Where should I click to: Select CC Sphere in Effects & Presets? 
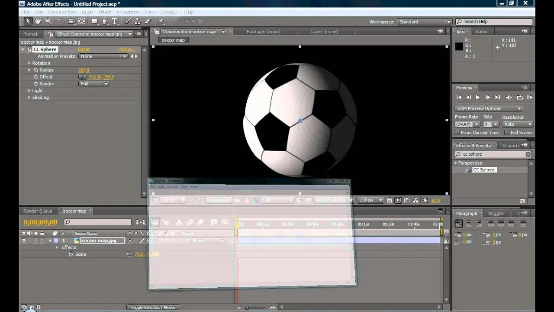coord(483,170)
